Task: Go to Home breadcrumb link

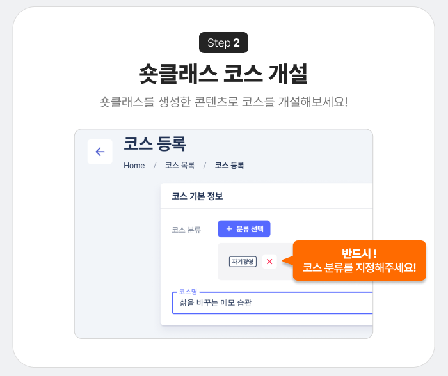Action: pos(134,166)
